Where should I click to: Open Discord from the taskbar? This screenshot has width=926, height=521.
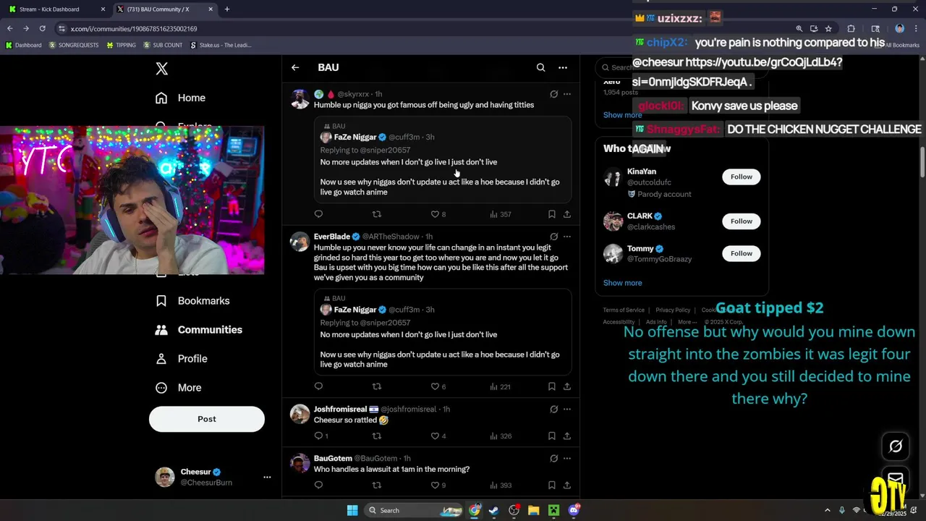click(x=574, y=510)
